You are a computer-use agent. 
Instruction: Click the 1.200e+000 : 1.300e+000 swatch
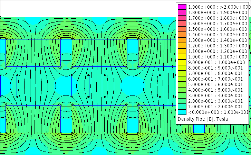182,46
